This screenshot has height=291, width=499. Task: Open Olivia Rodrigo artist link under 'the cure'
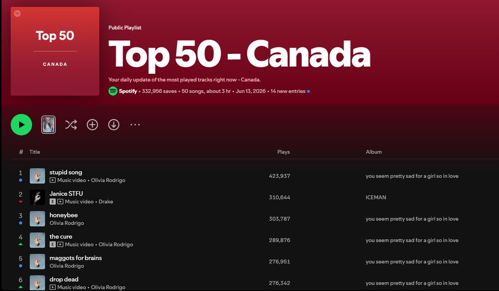[x=116, y=244]
